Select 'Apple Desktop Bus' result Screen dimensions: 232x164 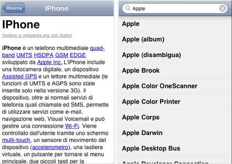point(175,148)
